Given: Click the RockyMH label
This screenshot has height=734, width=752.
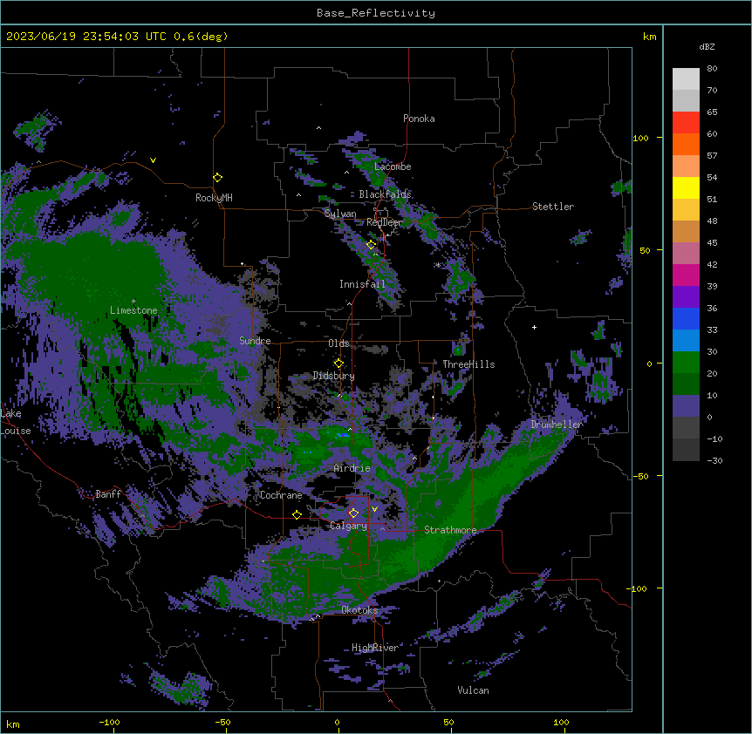Looking at the screenshot, I should (x=214, y=198).
